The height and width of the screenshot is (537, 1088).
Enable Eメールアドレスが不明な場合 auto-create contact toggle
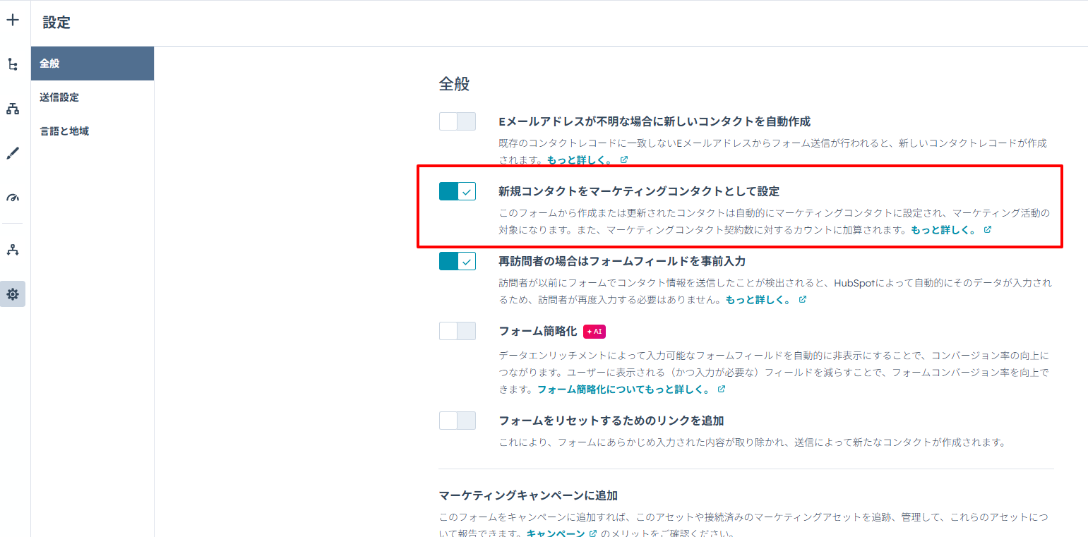457,121
